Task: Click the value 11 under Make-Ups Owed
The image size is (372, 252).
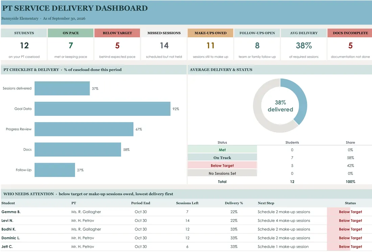Action: 210,46
